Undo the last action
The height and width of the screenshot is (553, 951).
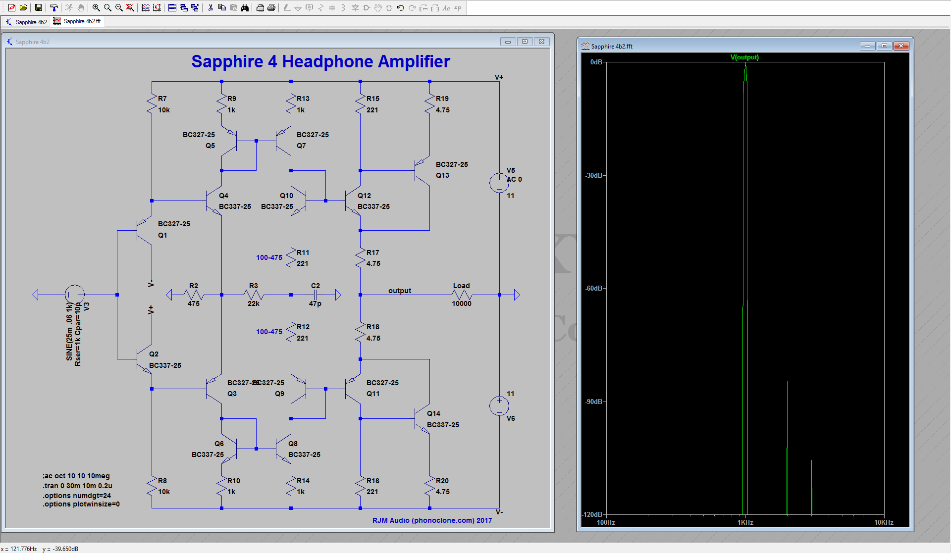pos(401,7)
